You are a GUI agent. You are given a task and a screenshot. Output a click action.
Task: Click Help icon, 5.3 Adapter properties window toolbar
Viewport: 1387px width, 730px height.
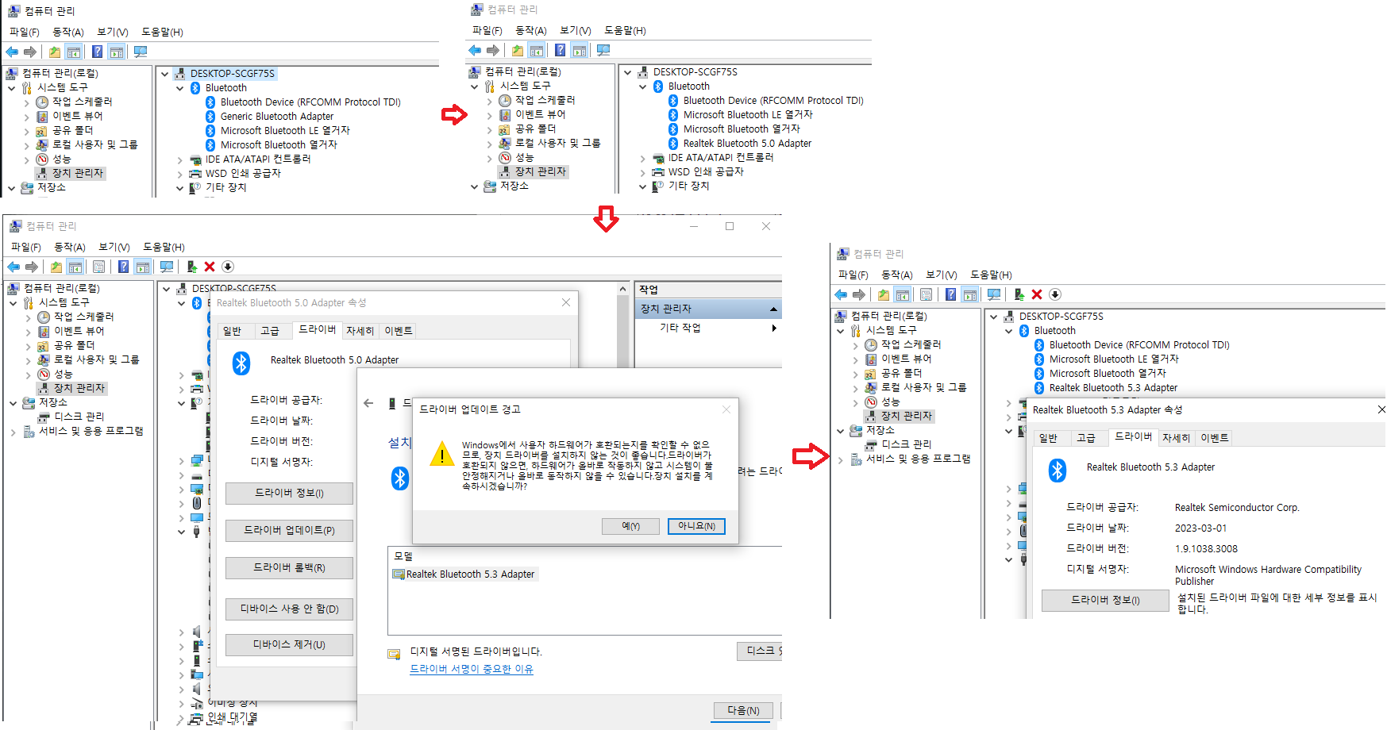(x=950, y=294)
